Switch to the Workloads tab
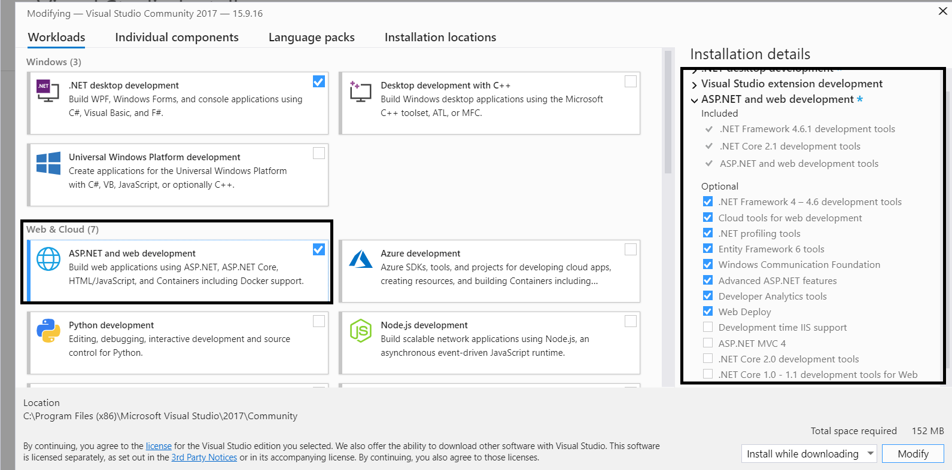 [57, 37]
